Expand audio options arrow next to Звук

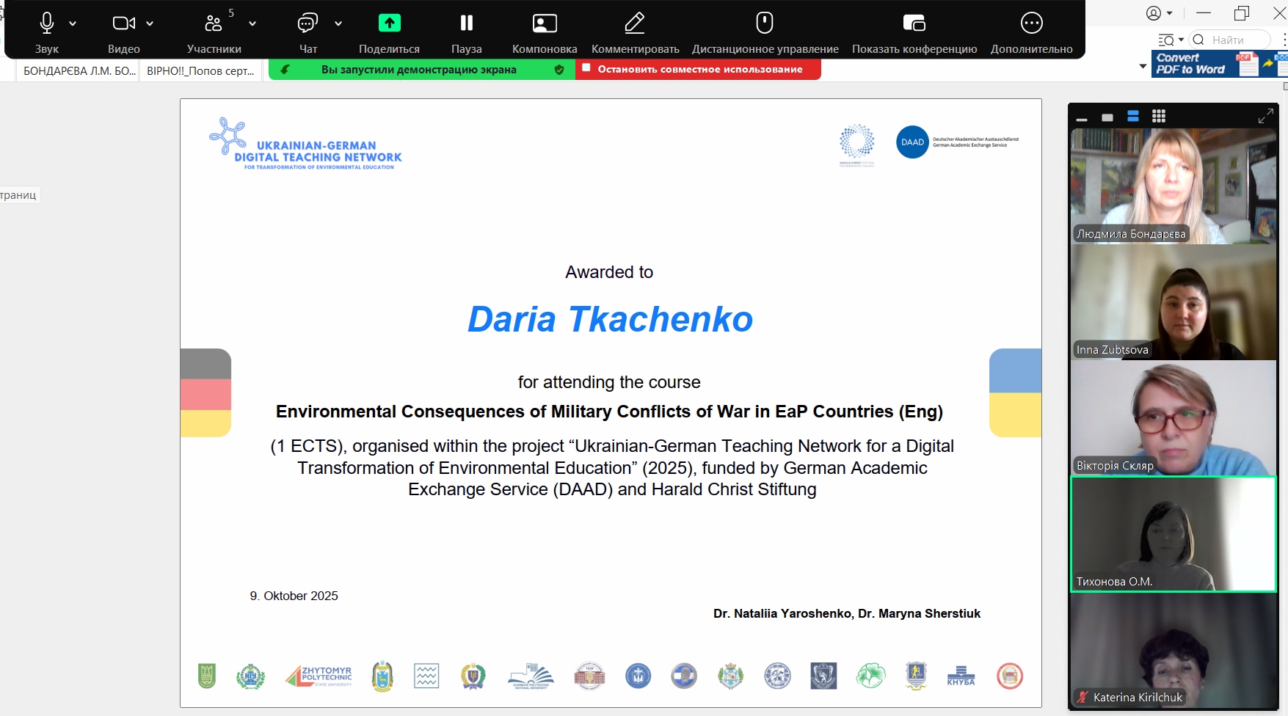pos(73,24)
